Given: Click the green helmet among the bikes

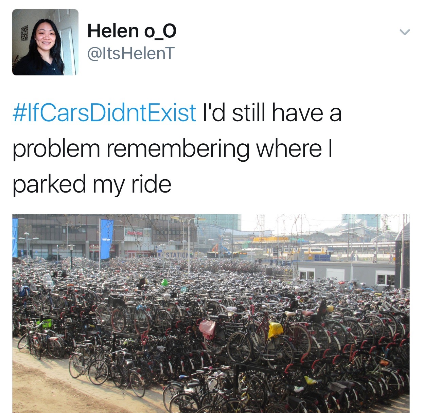Looking at the screenshot, I should (165, 282).
